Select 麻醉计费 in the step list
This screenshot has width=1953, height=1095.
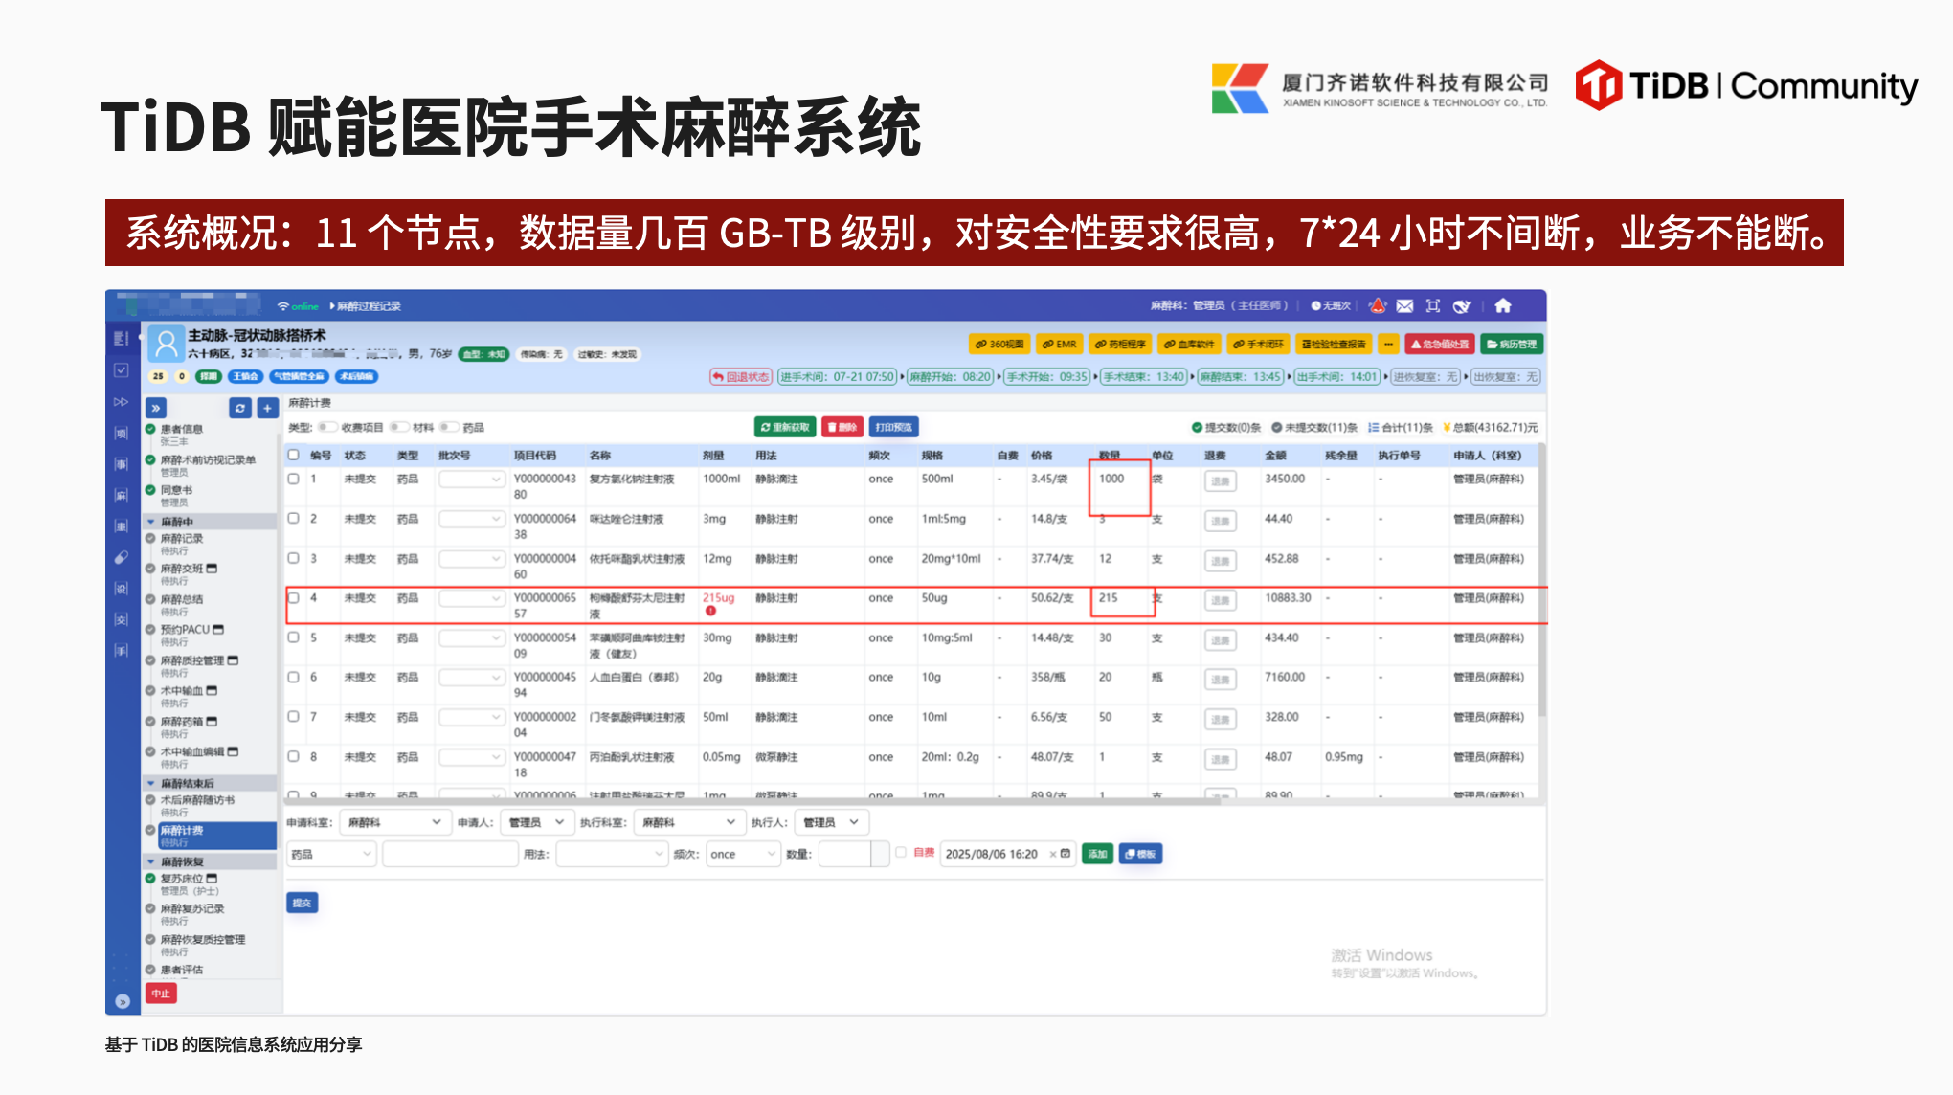click(x=182, y=830)
